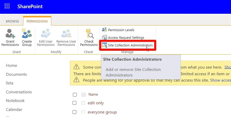Click the Site Collection Administrators icon
The image size is (231, 117).
(105, 45)
